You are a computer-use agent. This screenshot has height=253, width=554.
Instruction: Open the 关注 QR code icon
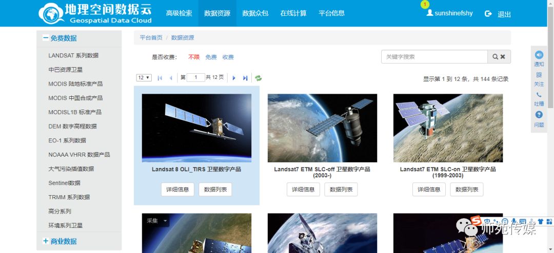click(x=539, y=75)
